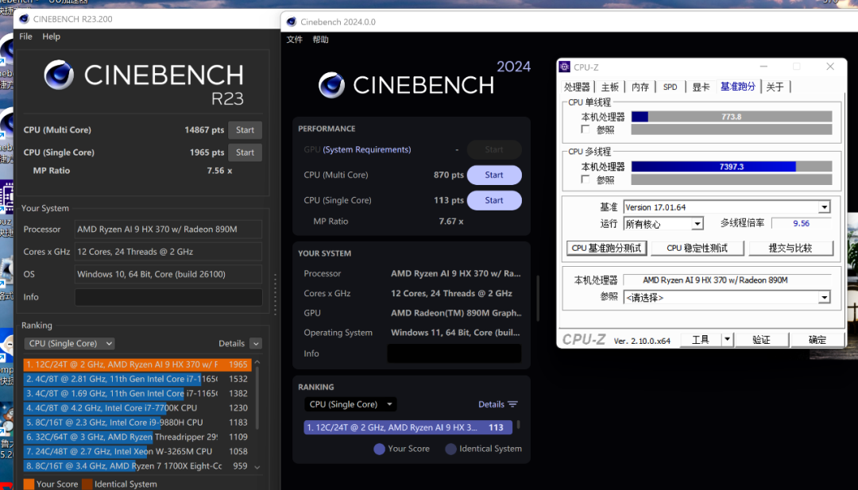Screen dimensions: 858x490
Task: Open 基准 Version 17.01.64 dropdown
Action: click(x=727, y=207)
